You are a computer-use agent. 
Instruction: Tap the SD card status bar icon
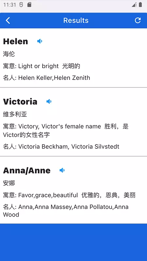click(29, 5)
